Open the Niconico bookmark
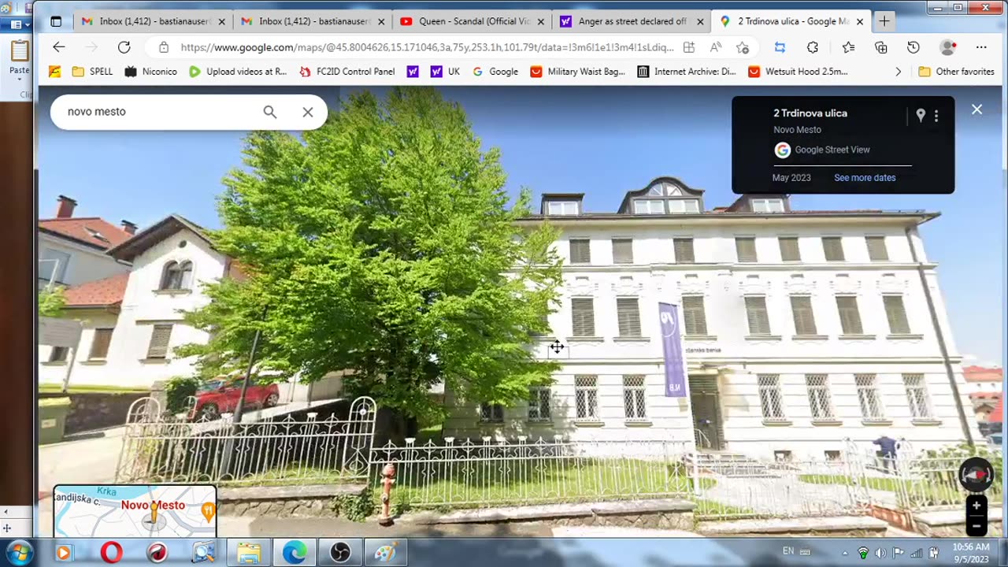The height and width of the screenshot is (567, 1008). pyautogui.click(x=150, y=72)
